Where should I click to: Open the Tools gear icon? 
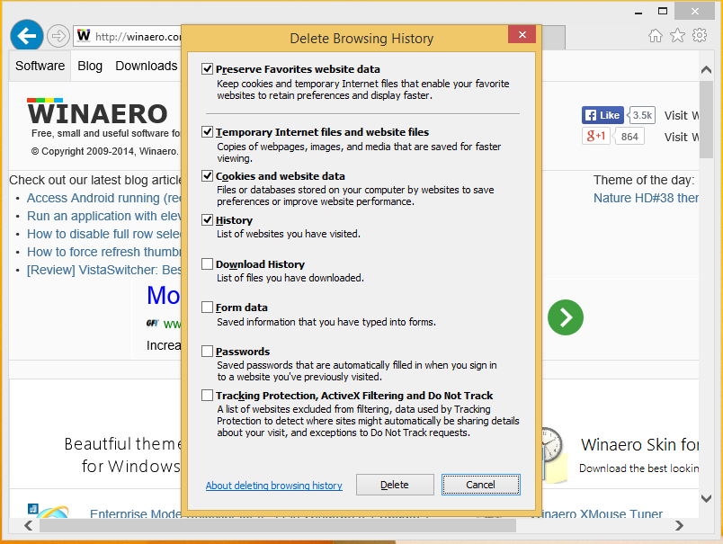700,35
